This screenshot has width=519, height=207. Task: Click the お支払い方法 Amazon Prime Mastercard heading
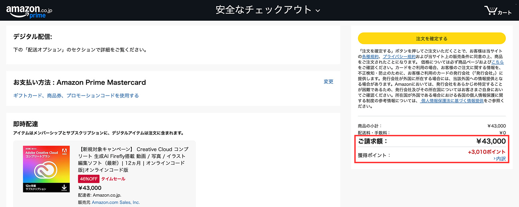80,82
